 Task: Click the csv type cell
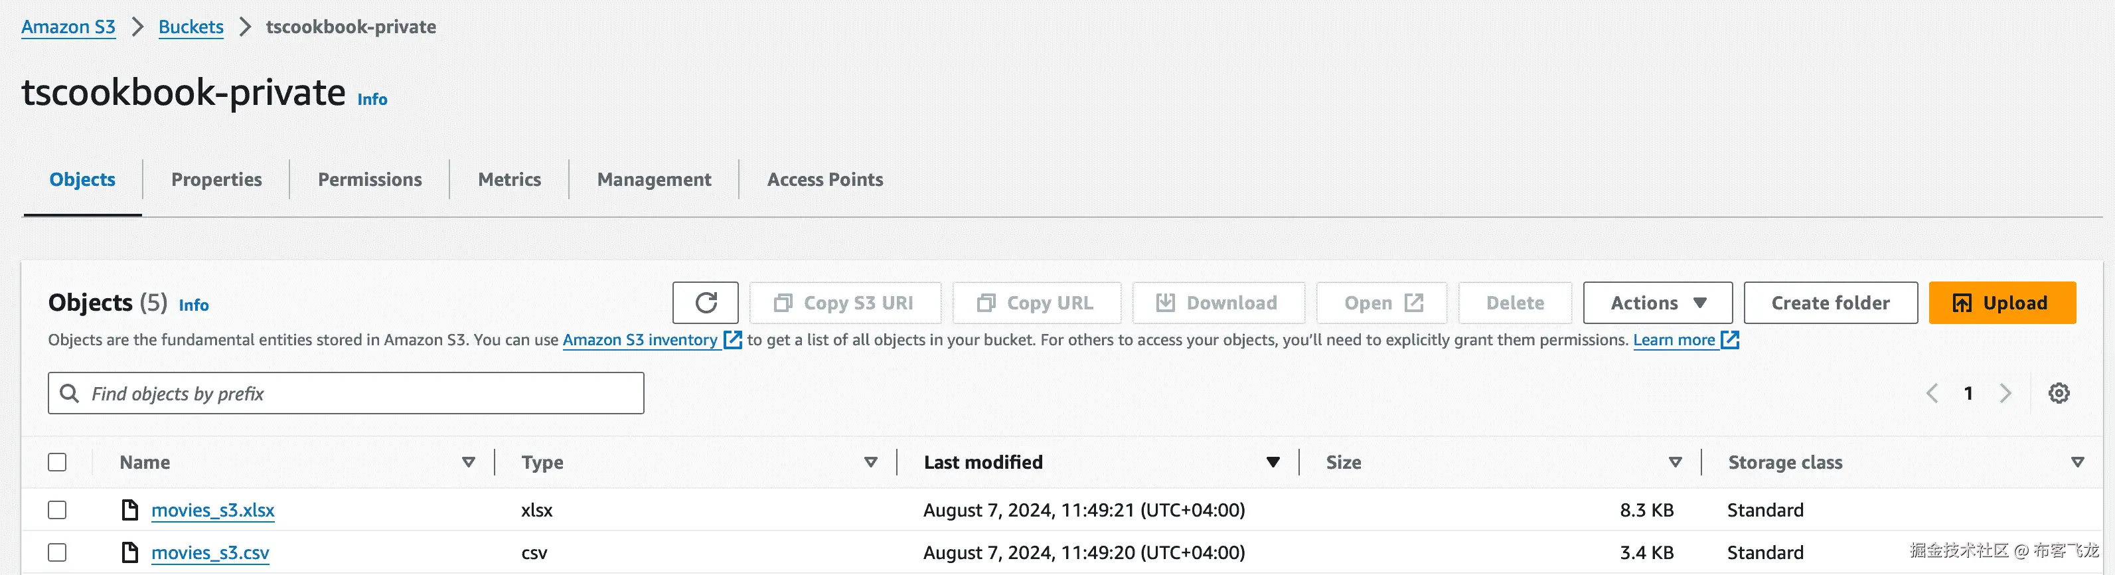pos(534,553)
